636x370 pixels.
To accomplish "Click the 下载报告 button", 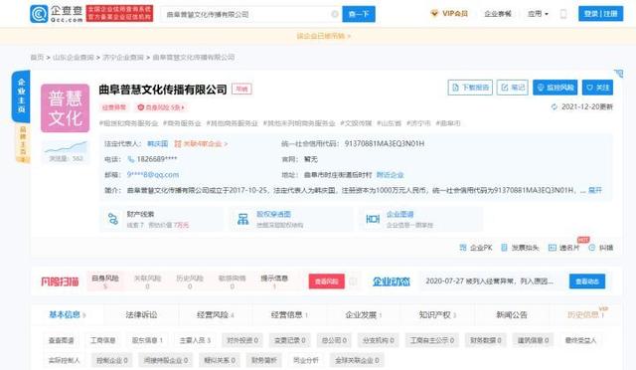I will 470,88.
